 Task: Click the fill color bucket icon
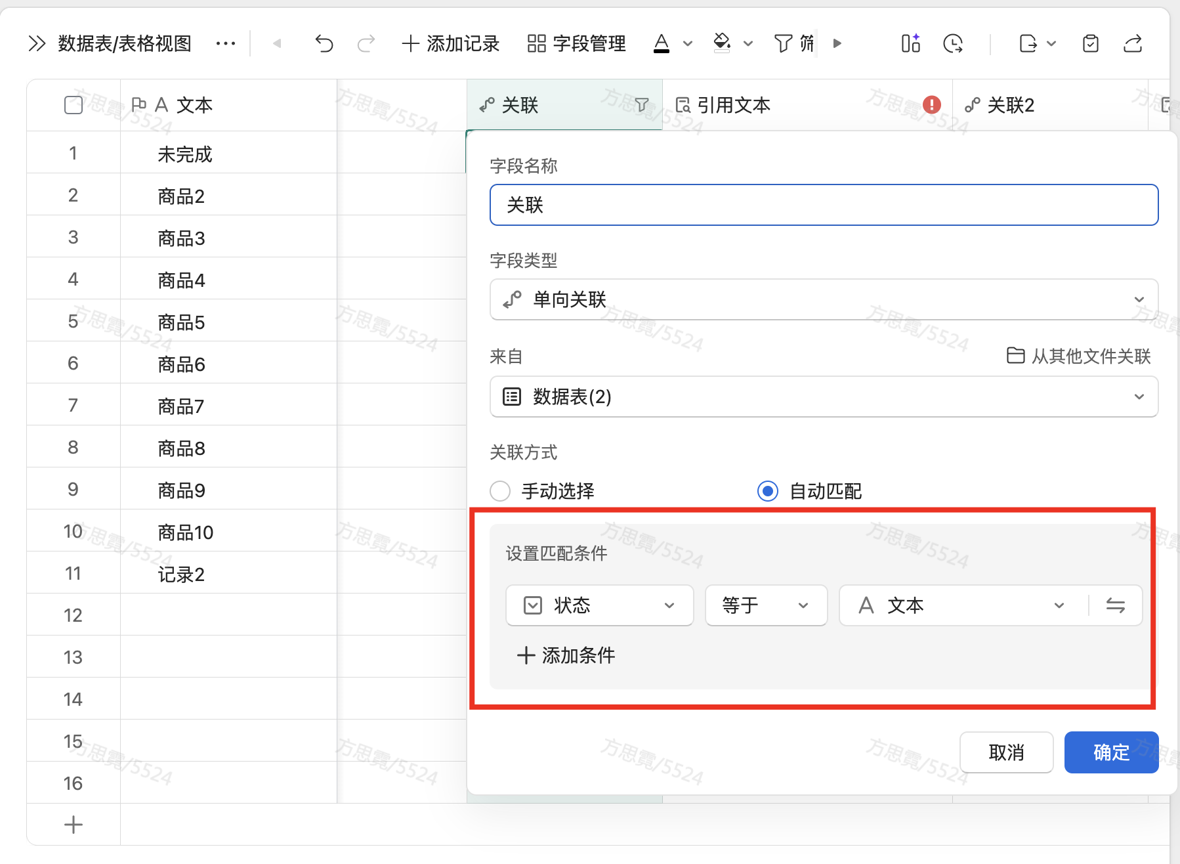pos(722,43)
